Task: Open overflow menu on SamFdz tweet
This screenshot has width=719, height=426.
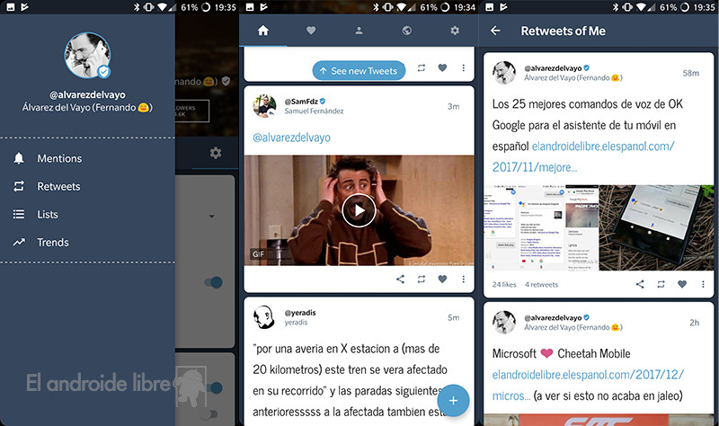Action: point(463,279)
